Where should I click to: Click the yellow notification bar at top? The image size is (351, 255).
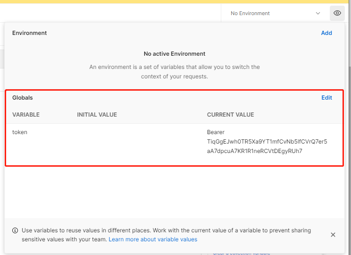click(x=175, y=2)
